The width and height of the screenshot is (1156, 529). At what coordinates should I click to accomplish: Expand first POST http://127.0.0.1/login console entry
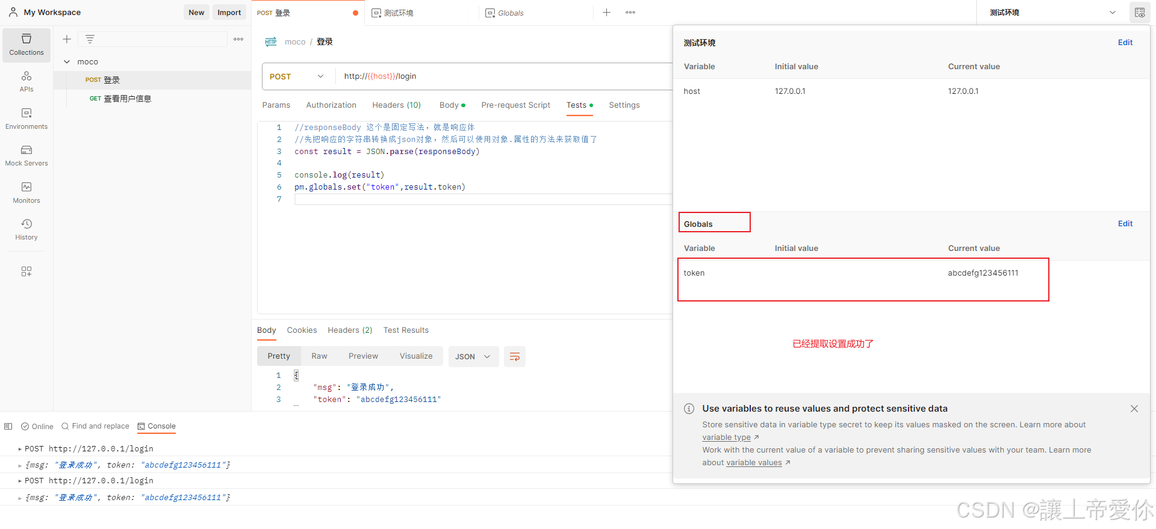20,449
